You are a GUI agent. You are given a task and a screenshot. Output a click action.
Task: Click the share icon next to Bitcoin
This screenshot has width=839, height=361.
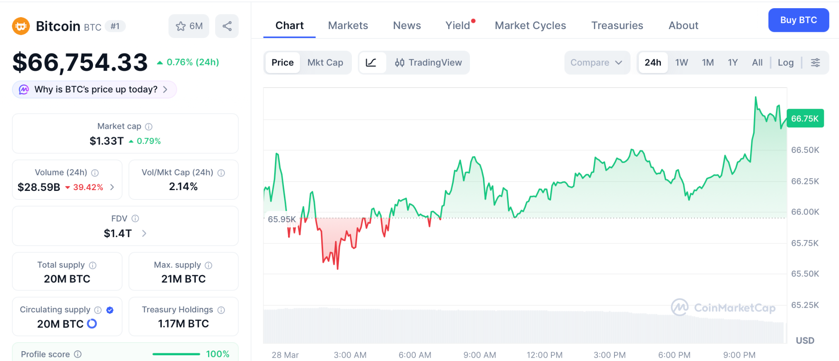coord(227,26)
